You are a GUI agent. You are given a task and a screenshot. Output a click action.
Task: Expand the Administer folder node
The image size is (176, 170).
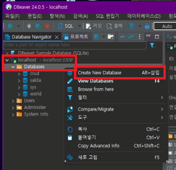click(13, 108)
